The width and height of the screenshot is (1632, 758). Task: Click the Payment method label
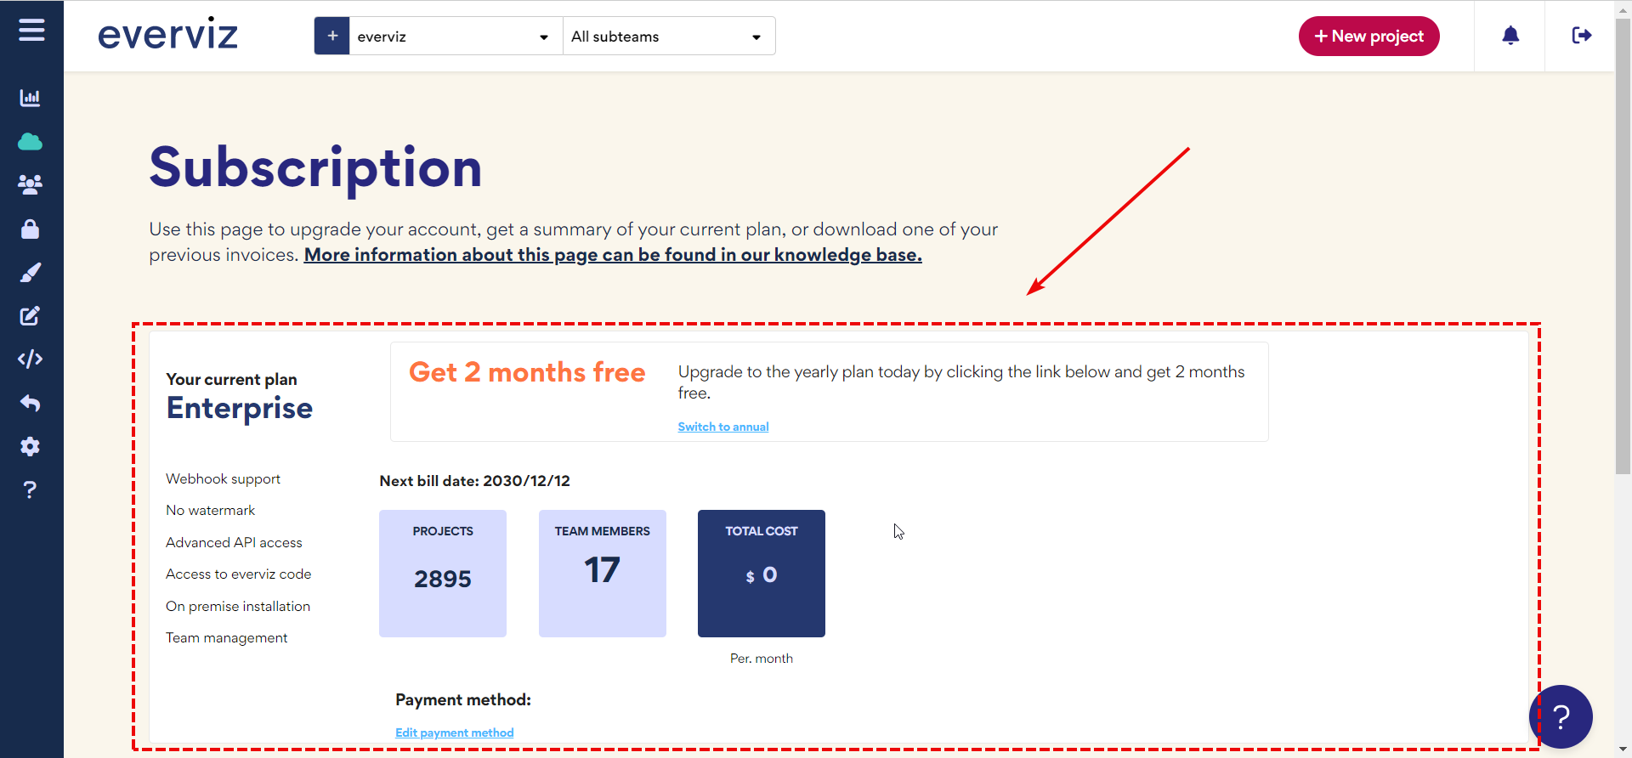[x=463, y=699]
